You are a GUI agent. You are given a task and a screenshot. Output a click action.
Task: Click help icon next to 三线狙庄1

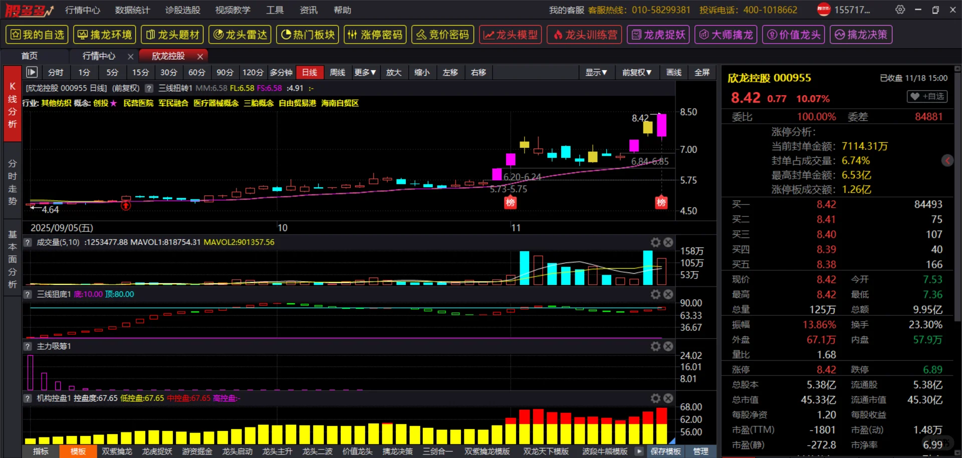[28, 295]
